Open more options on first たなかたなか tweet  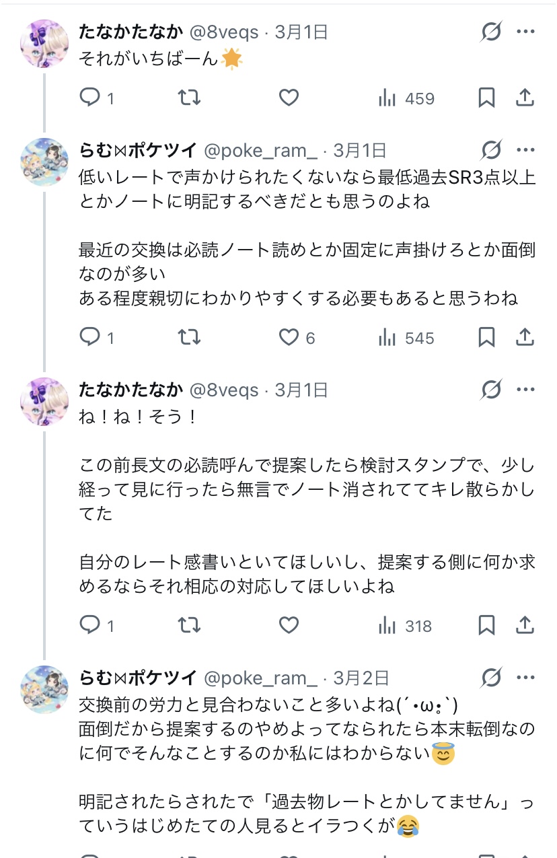pyautogui.click(x=525, y=31)
